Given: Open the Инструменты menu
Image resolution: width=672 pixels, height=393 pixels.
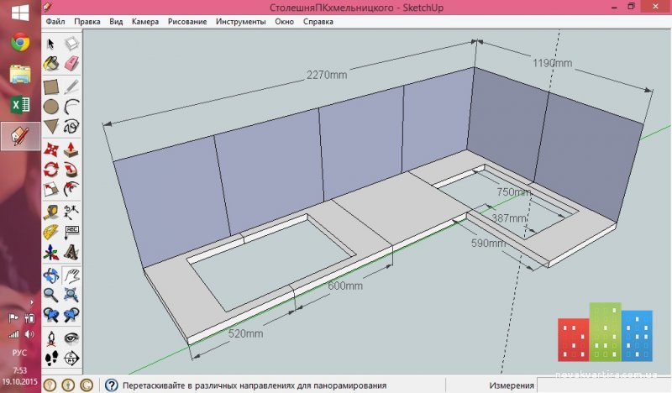Looking at the screenshot, I should pos(240,22).
